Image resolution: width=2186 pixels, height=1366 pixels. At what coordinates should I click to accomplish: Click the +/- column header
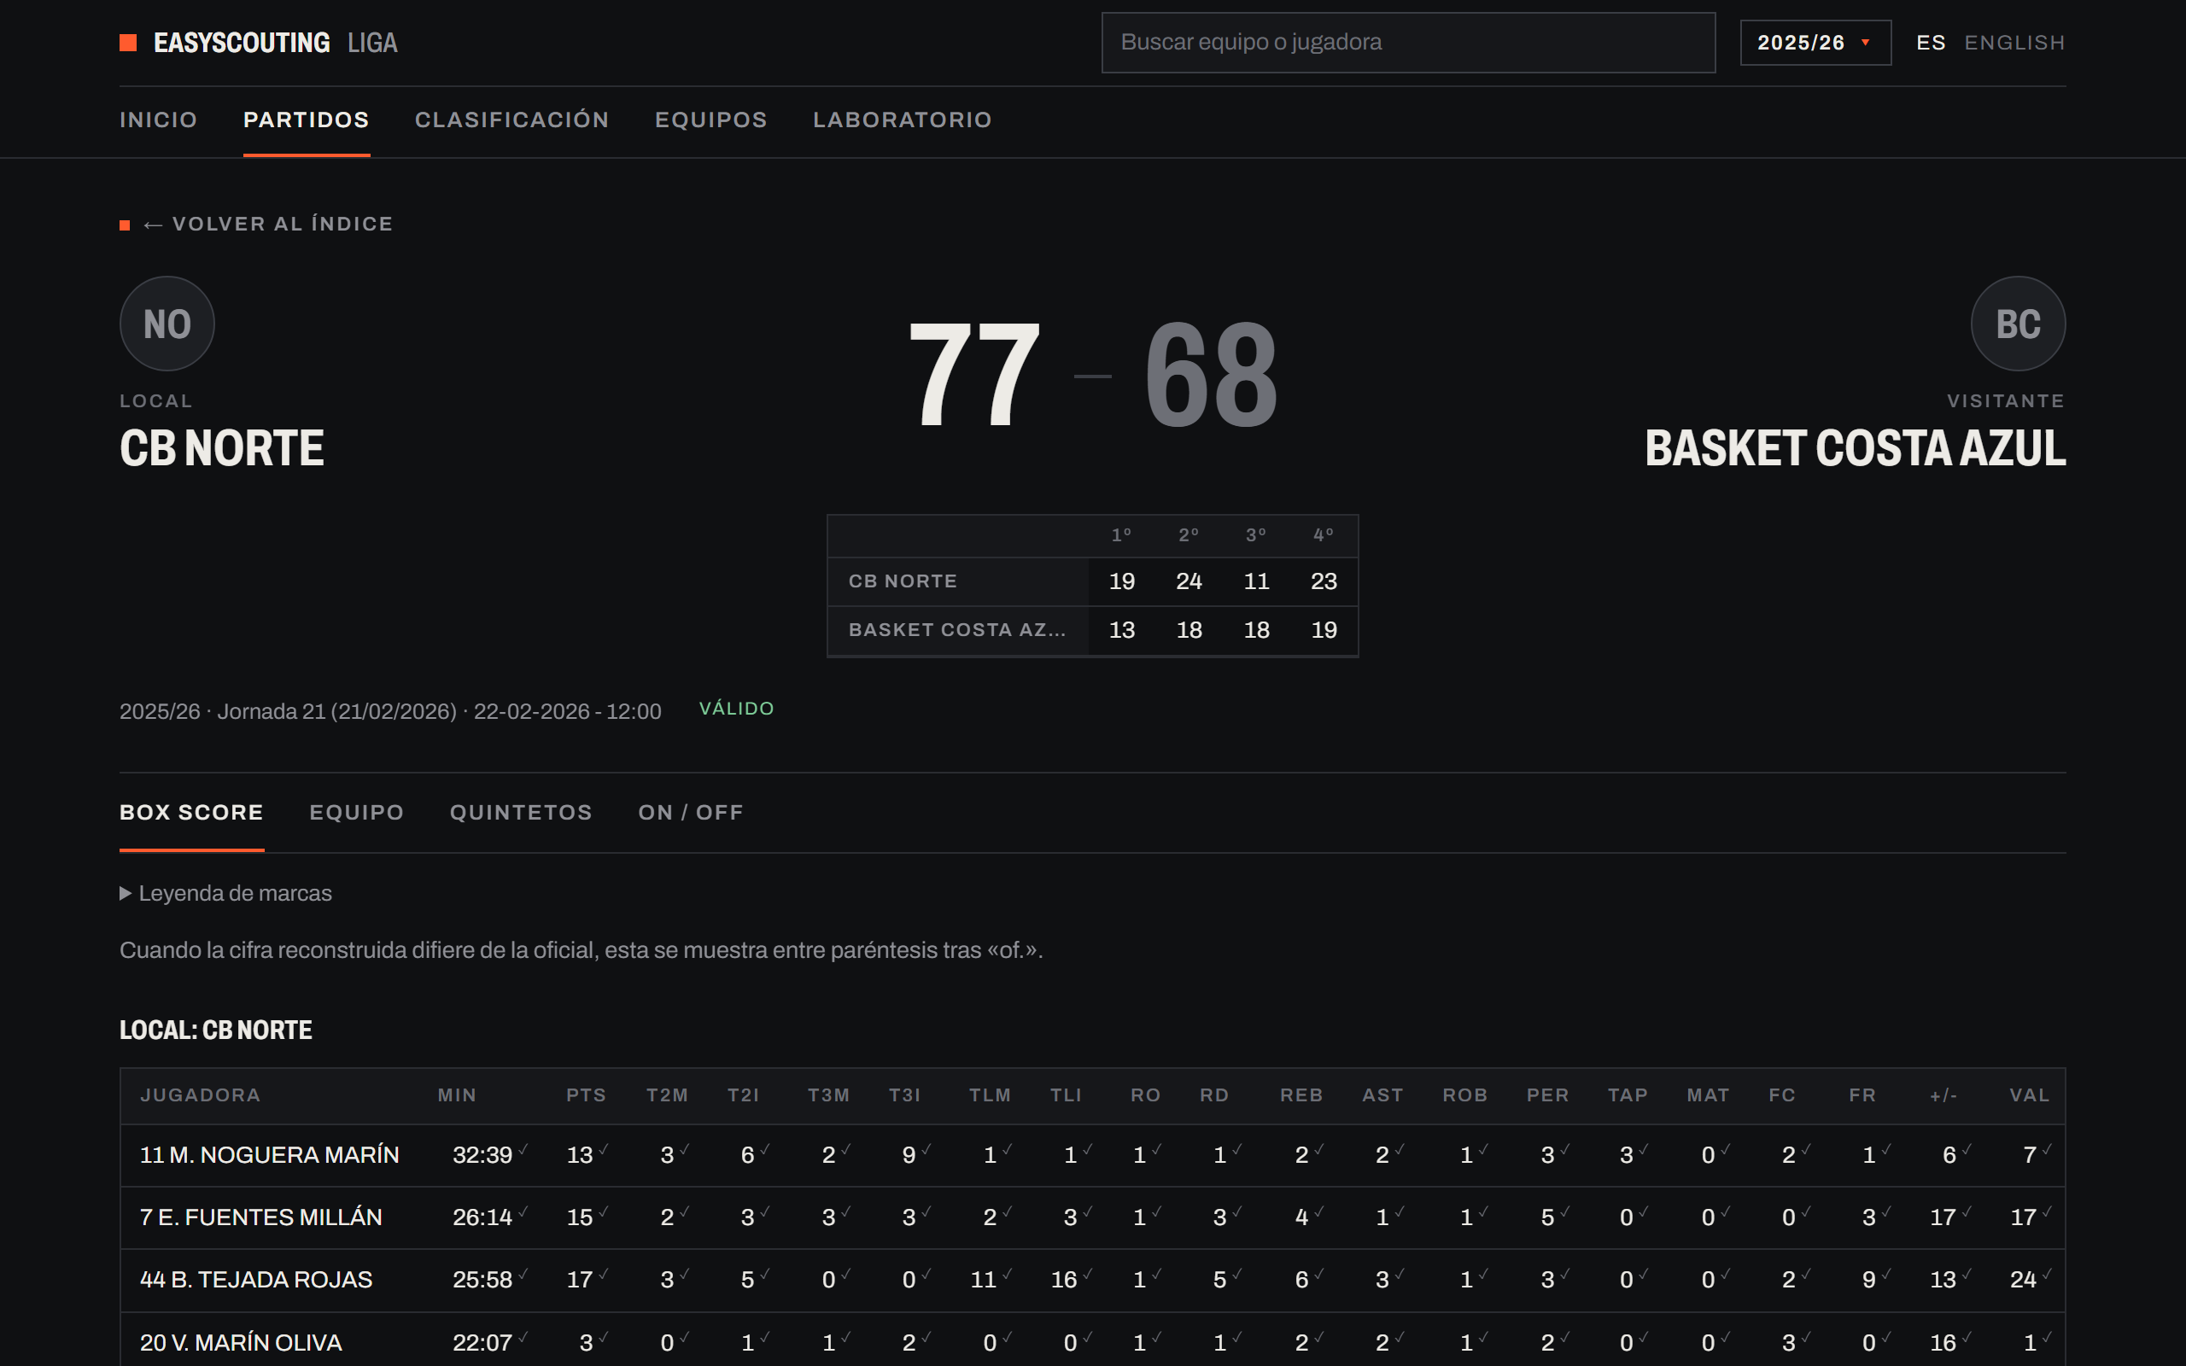click(1943, 1095)
